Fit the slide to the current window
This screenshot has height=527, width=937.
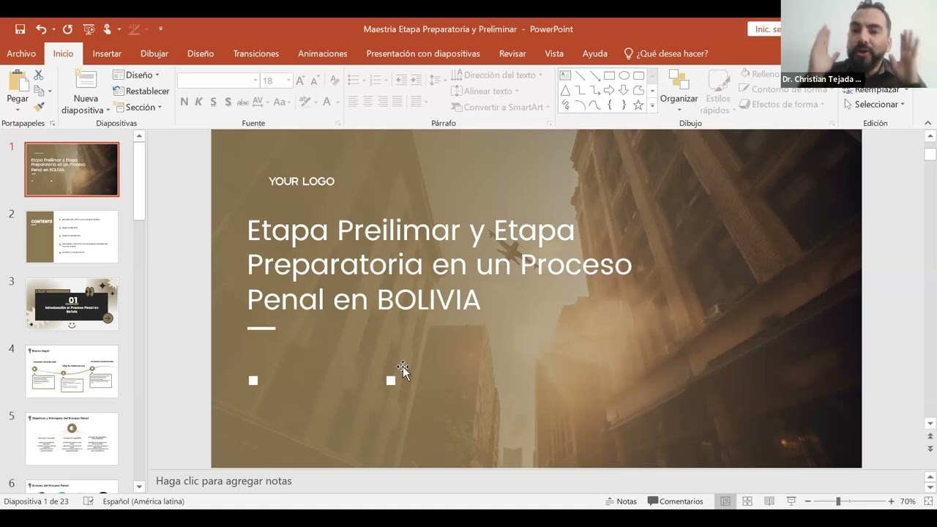(928, 501)
